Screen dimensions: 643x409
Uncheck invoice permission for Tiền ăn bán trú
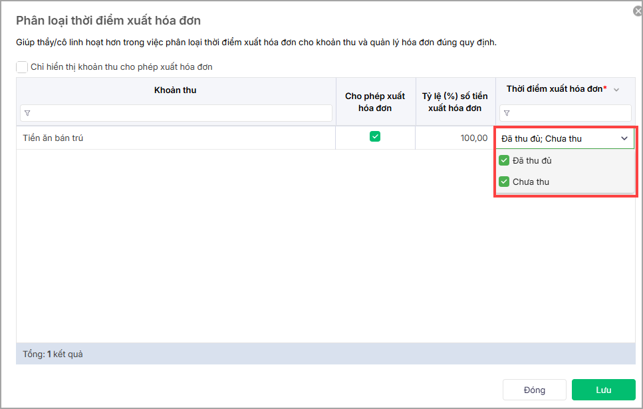coord(375,136)
